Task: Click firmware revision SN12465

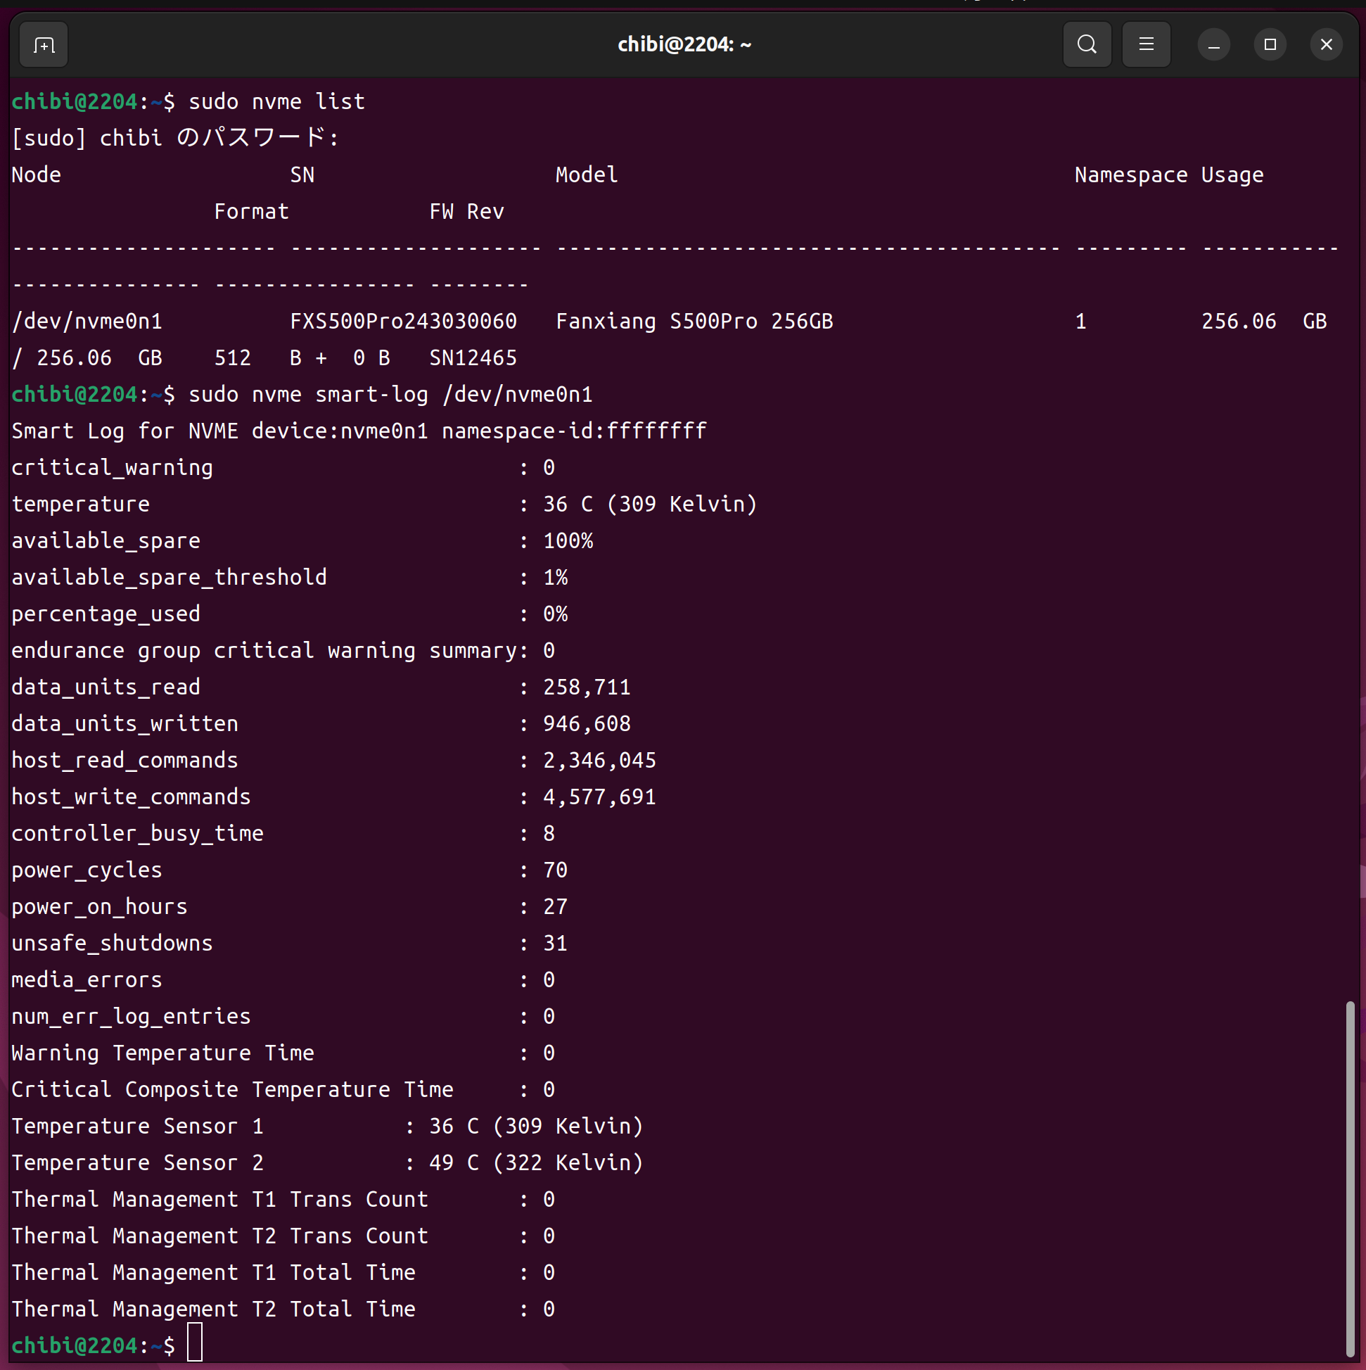Action: point(473,358)
